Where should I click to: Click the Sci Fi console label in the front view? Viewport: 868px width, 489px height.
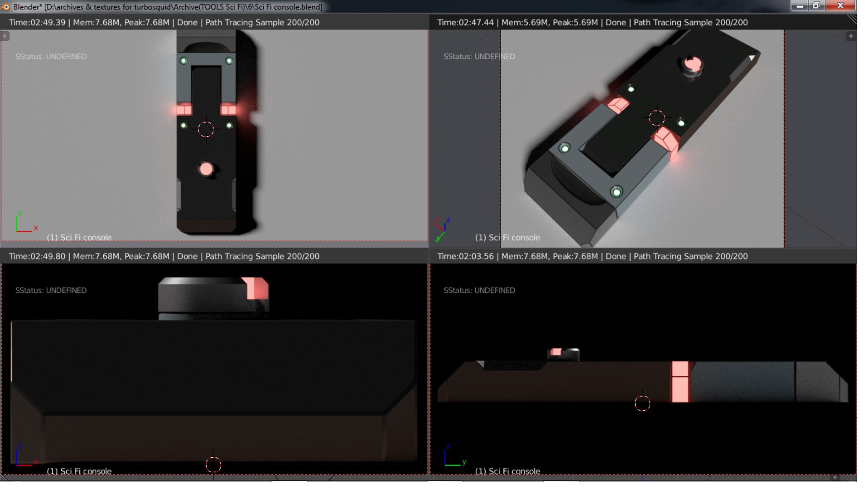coord(79,471)
